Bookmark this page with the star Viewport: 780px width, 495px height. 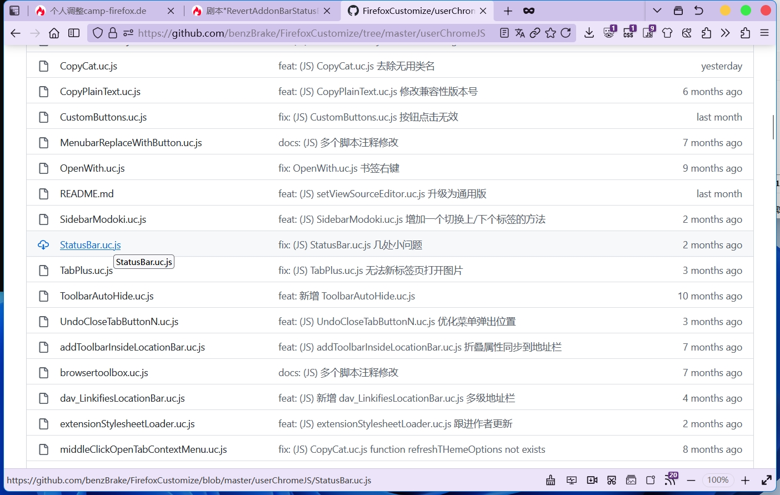click(551, 33)
